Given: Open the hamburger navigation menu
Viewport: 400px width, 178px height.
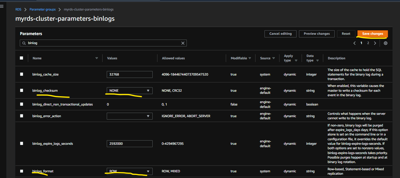Looking at the screenshot, I should (x=2, y=6).
